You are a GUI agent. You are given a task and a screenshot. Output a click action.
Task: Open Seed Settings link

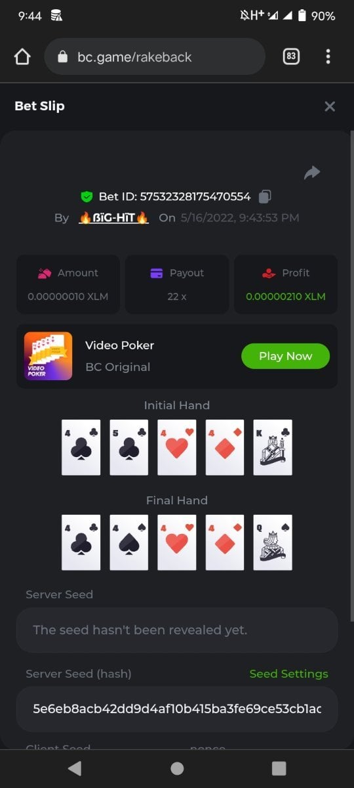pos(288,674)
